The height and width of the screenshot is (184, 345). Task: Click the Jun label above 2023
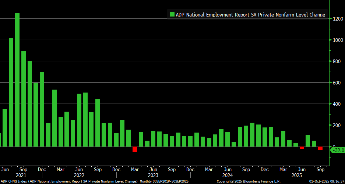pos(154,170)
